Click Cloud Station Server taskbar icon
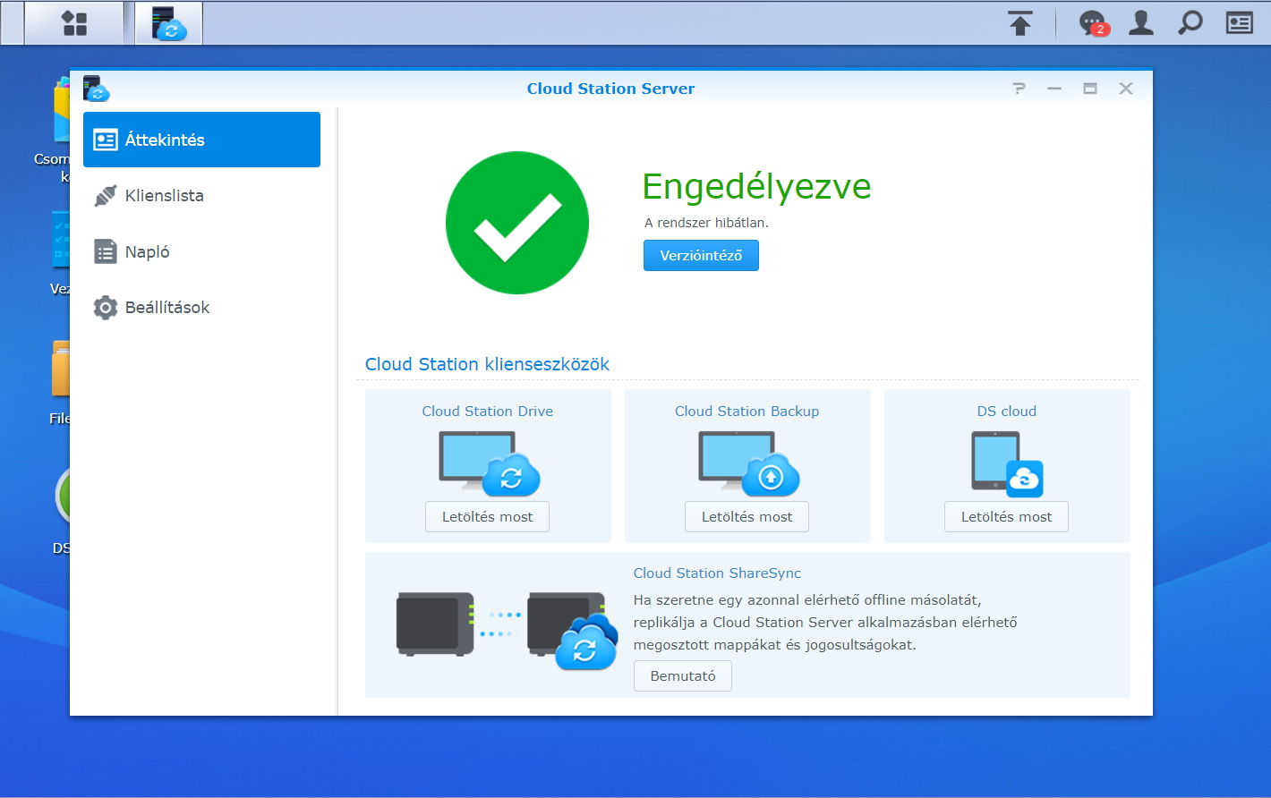 pos(168,23)
